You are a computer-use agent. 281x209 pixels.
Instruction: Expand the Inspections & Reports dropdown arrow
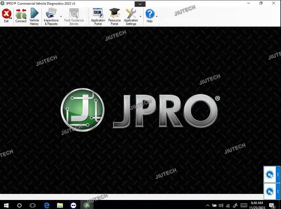pos(61,17)
